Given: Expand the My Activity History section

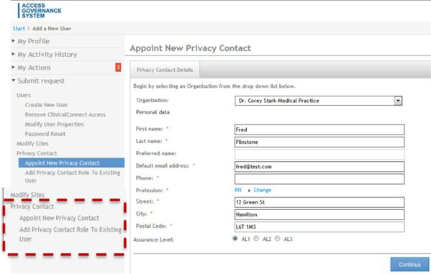Looking at the screenshot, I should (x=47, y=55).
